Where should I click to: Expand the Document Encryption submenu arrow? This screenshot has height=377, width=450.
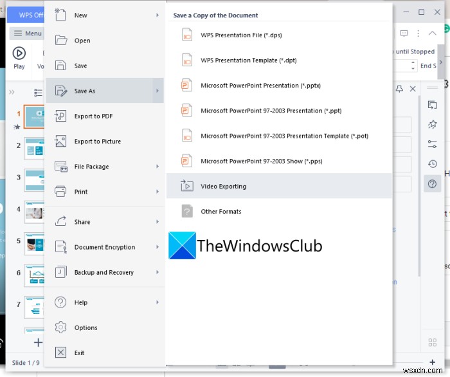click(157, 247)
